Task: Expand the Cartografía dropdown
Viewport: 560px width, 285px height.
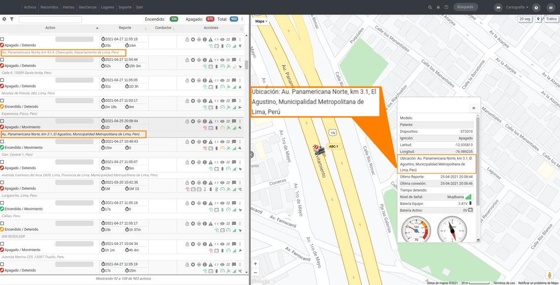Action: point(517,7)
